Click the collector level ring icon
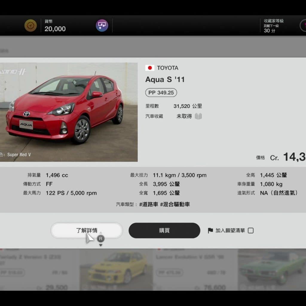Viewport: 306px width, 306px height. pos(303,25)
